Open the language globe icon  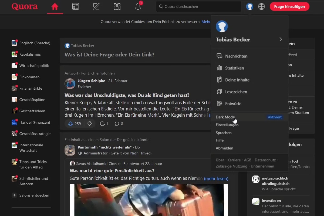point(261,6)
